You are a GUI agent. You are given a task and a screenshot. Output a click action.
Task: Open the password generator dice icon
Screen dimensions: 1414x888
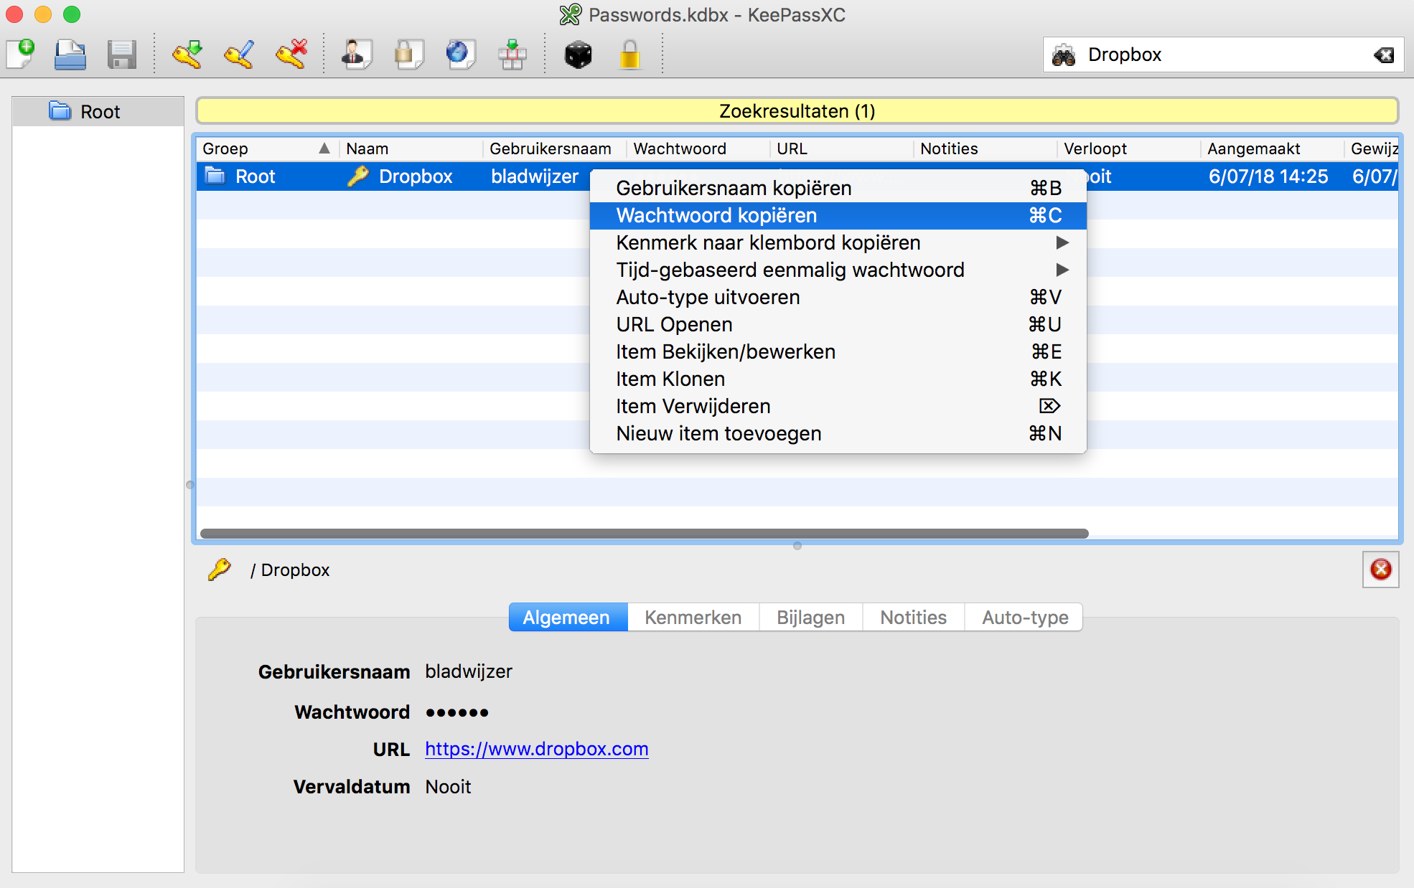(578, 55)
